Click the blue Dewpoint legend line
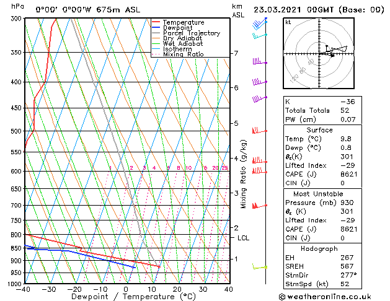Screen dimensions: 390x301 156,28
